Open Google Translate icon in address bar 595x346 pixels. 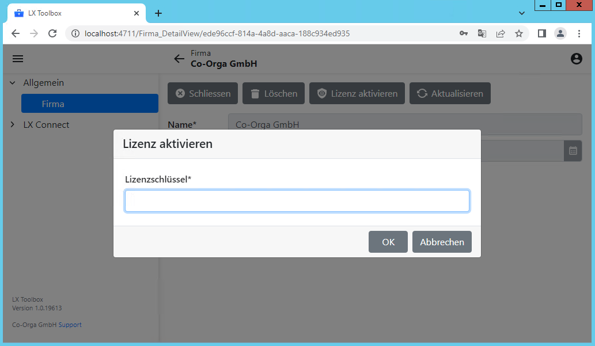(x=482, y=34)
